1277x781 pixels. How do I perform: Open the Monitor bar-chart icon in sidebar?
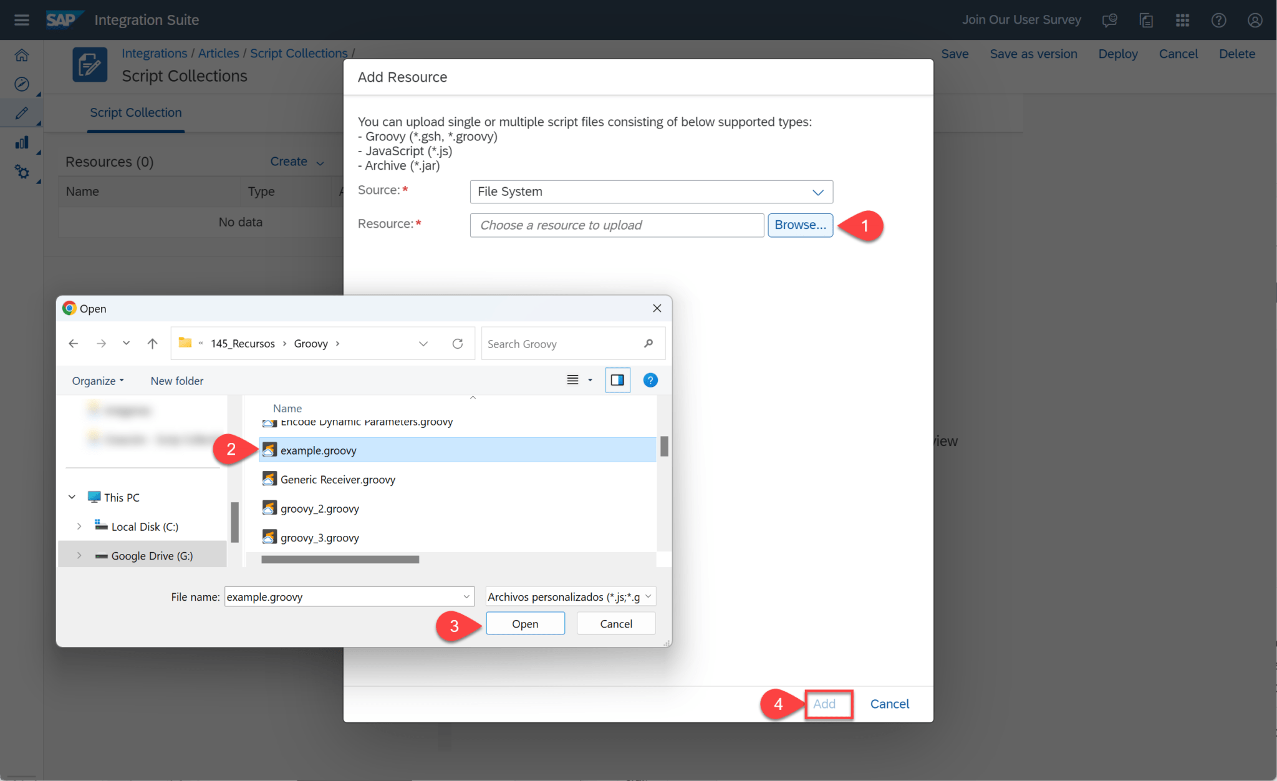click(x=22, y=142)
